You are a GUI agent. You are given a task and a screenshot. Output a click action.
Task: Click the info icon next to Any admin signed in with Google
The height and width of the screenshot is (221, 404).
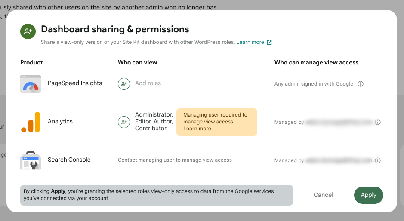point(361,84)
